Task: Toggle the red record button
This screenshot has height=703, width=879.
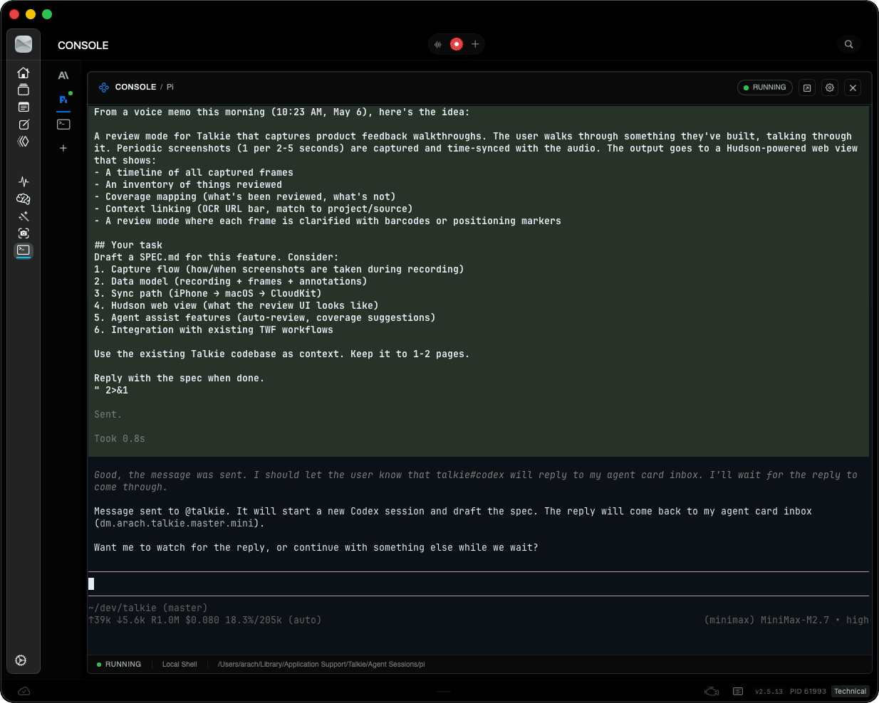Action: (457, 44)
